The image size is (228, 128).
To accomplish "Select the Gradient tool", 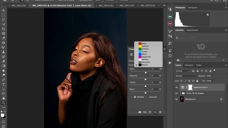I will coord(4,66).
